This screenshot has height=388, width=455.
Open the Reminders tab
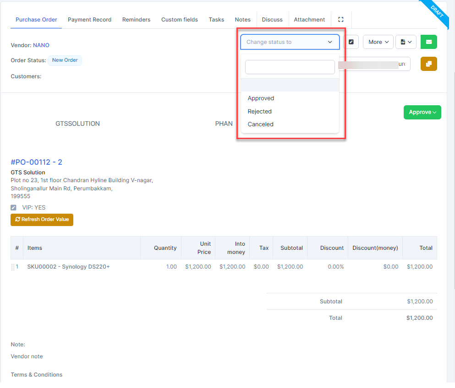click(136, 20)
